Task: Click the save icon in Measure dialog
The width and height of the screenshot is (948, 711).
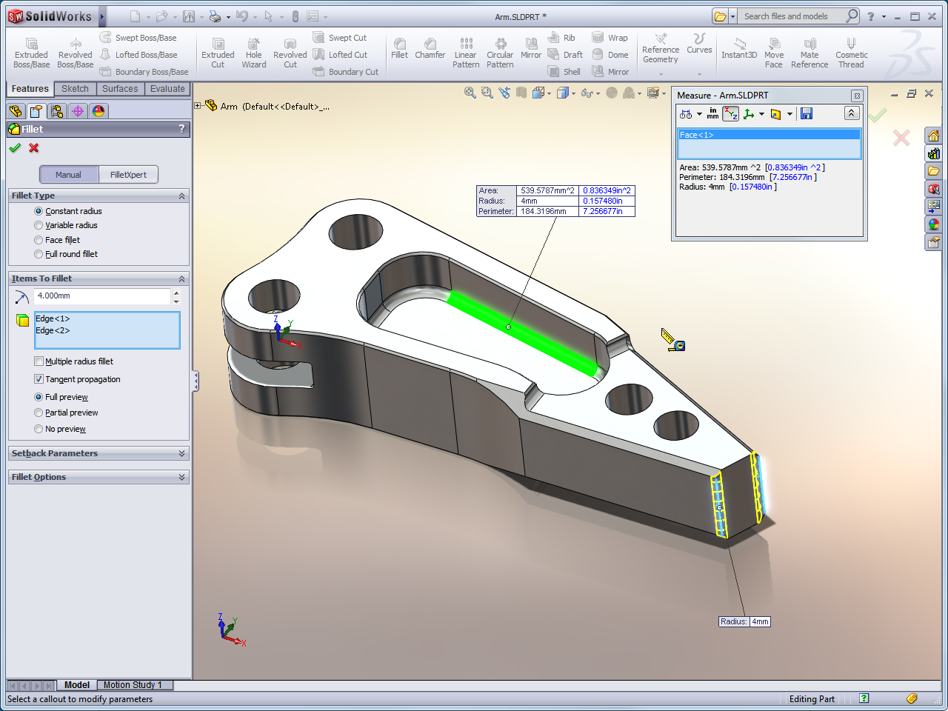Action: 807,113
